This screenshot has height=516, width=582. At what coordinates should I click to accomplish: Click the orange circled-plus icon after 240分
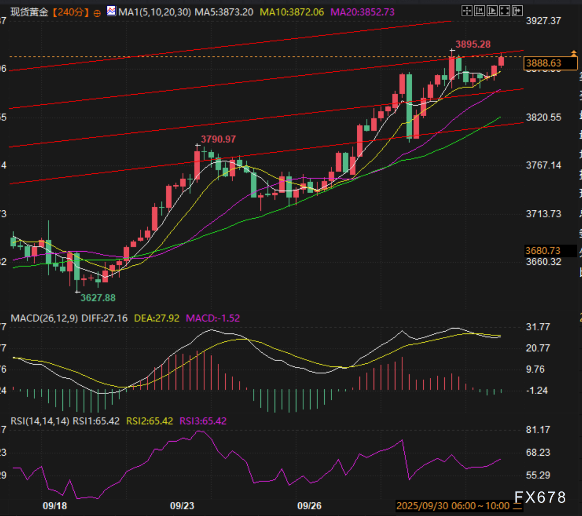coord(97,13)
